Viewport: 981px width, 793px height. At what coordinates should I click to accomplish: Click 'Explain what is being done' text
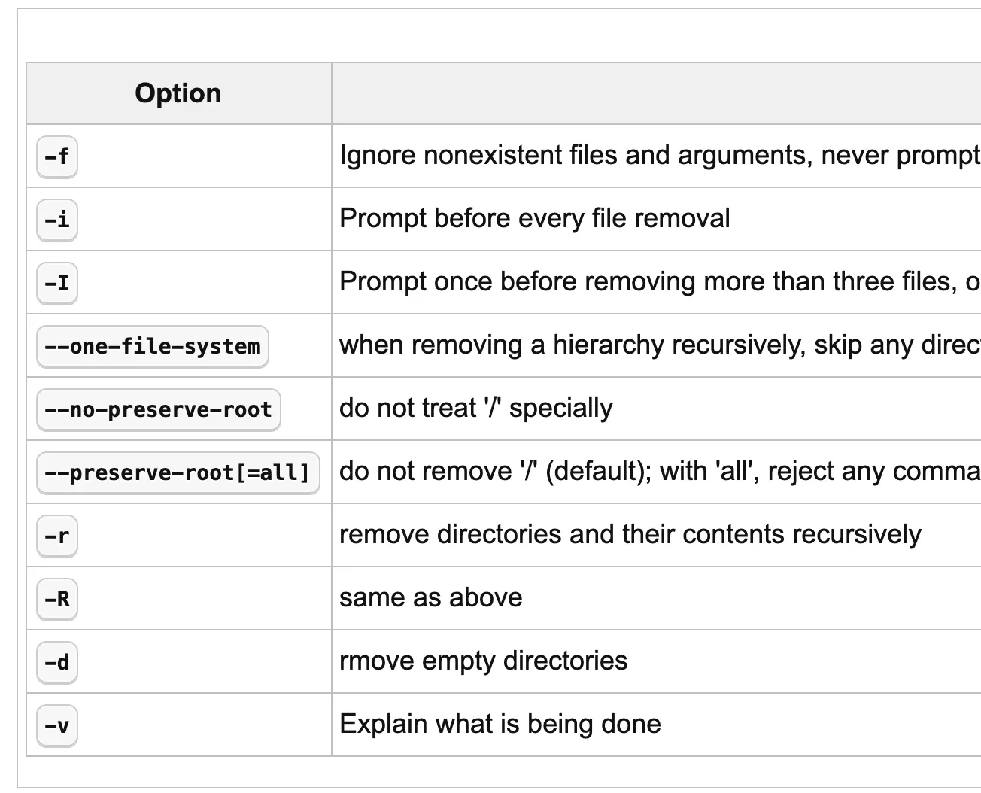tap(500, 724)
